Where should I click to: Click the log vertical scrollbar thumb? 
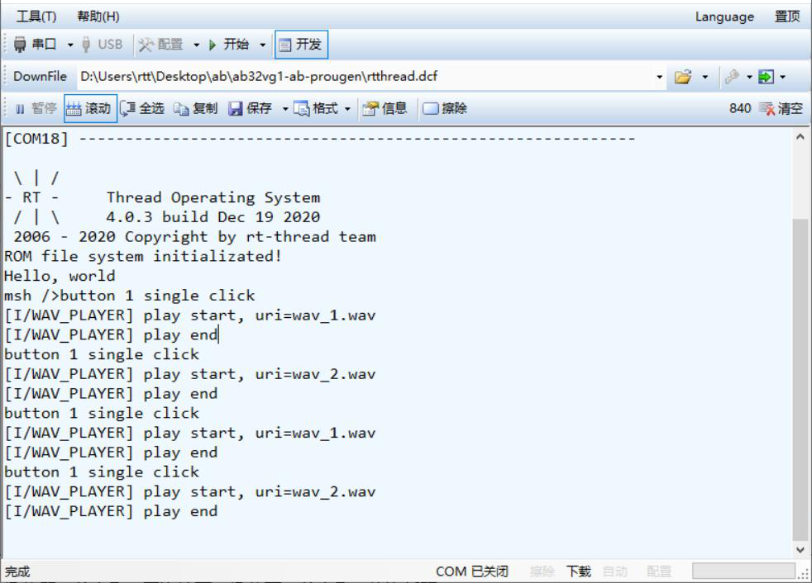[800, 380]
